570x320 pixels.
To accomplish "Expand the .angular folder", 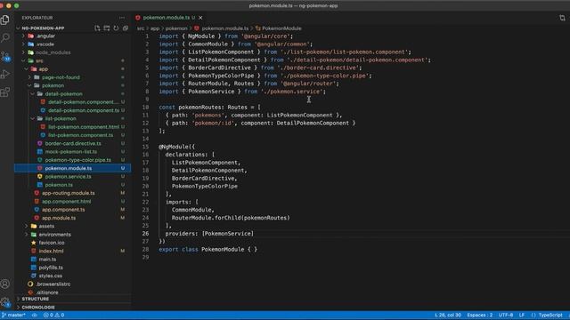I will click(45, 36).
